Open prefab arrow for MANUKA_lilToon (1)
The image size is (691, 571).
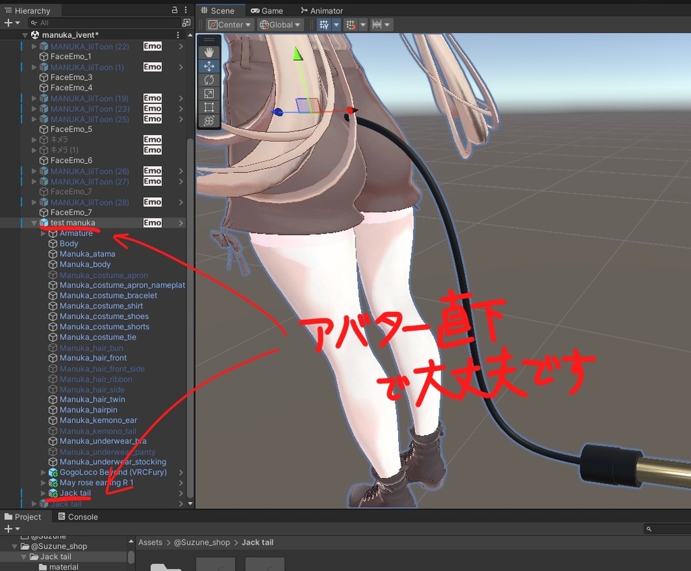click(181, 67)
